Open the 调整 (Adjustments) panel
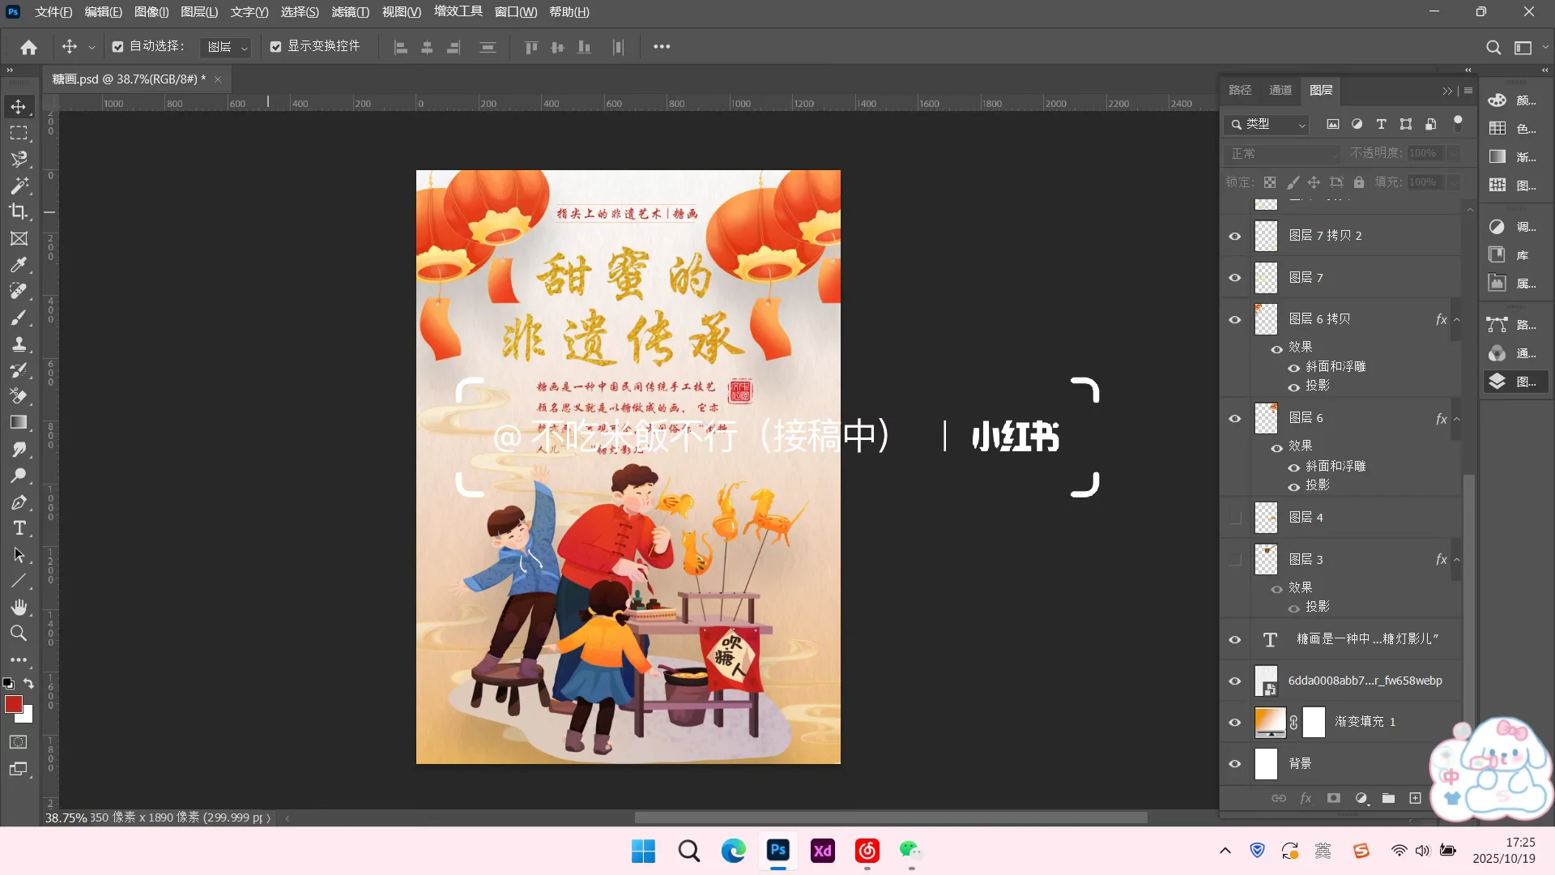Image resolution: width=1555 pixels, height=875 pixels. click(x=1496, y=227)
